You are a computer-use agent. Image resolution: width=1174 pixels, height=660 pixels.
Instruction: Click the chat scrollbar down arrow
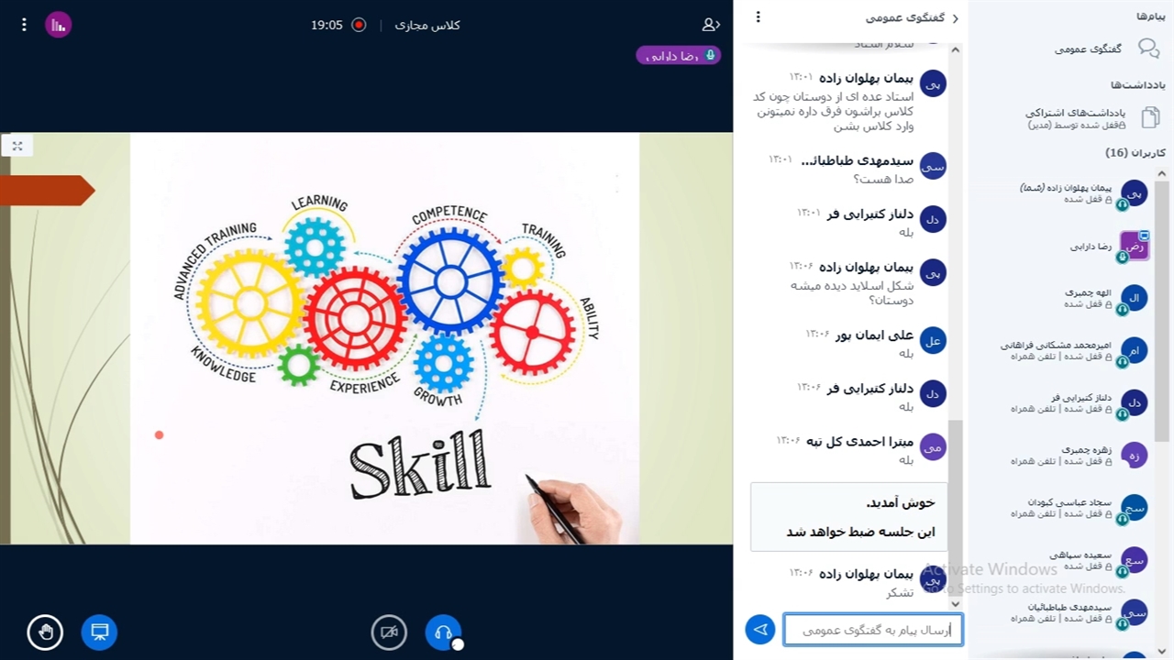[x=955, y=603]
